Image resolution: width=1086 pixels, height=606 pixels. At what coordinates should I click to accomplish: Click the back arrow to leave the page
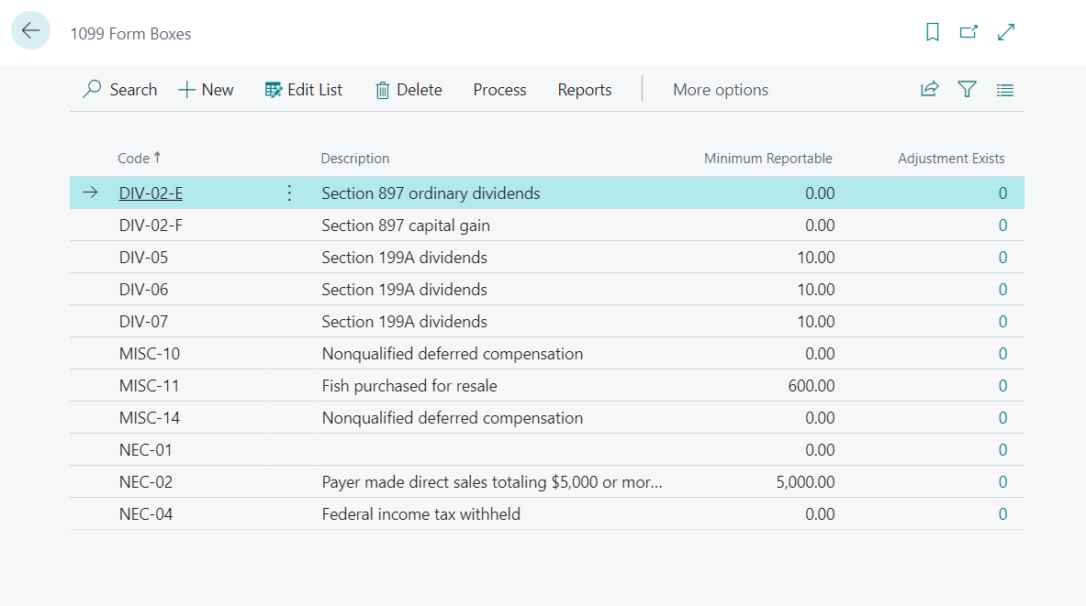(x=30, y=30)
